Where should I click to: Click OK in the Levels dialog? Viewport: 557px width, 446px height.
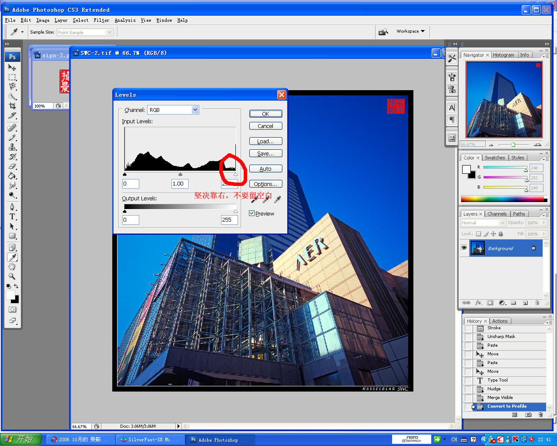pyautogui.click(x=265, y=114)
